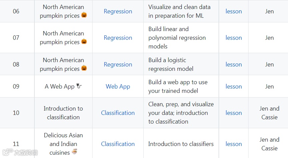This screenshot has height=158, width=288.
Task: Open Regression link in row 08
Action: point(118,64)
